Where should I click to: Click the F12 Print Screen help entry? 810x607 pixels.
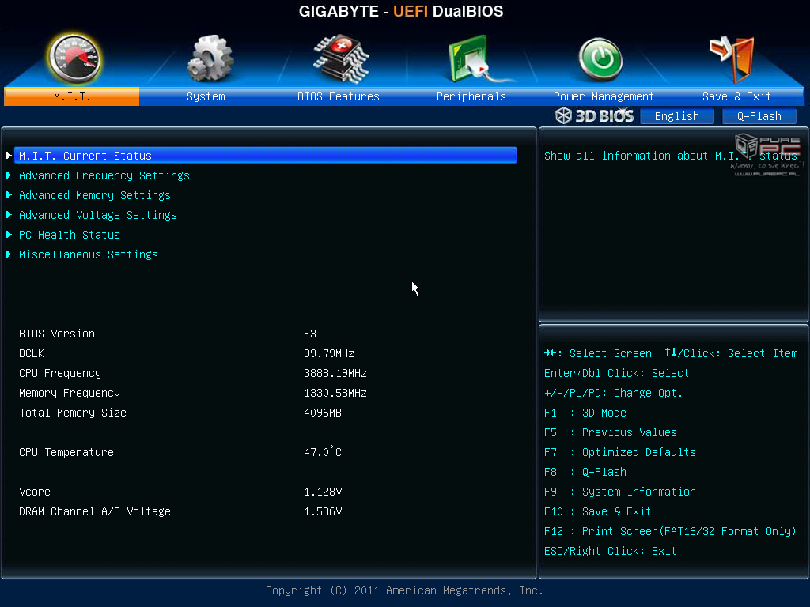point(670,531)
